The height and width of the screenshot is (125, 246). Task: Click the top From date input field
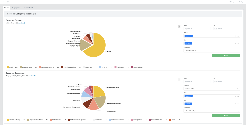(197, 29)
